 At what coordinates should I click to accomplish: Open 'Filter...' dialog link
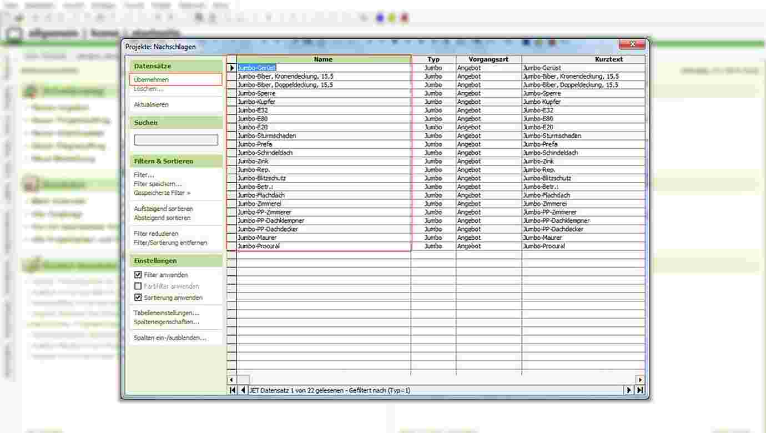[144, 175]
